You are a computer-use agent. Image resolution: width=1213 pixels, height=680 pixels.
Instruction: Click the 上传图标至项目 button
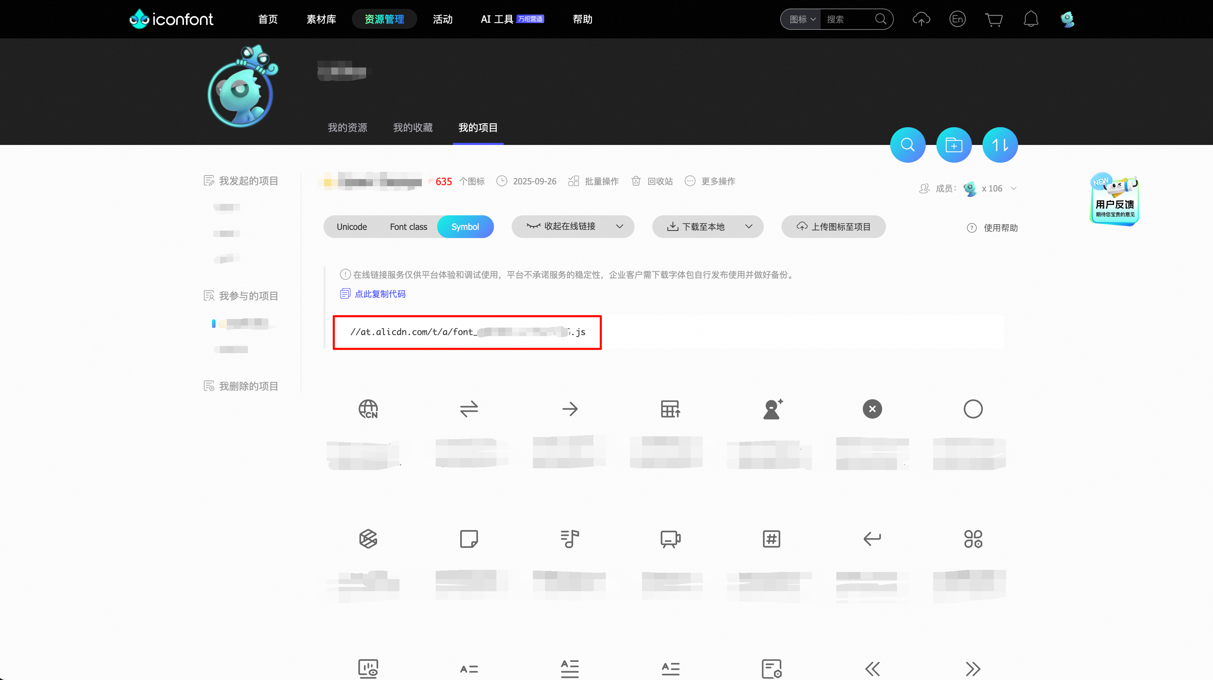pyautogui.click(x=833, y=227)
